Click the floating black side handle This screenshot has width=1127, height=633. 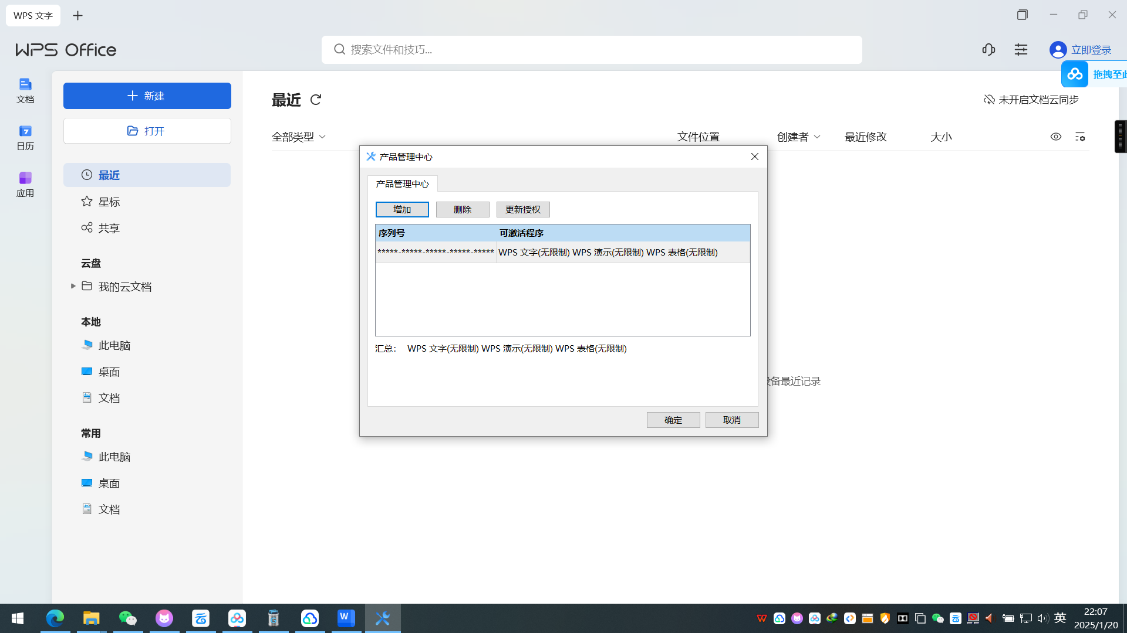point(1121,137)
